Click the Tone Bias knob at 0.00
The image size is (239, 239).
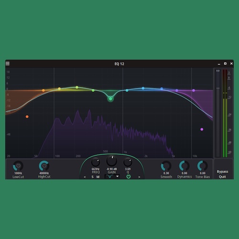pyautogui.click(x=203, y=166)
